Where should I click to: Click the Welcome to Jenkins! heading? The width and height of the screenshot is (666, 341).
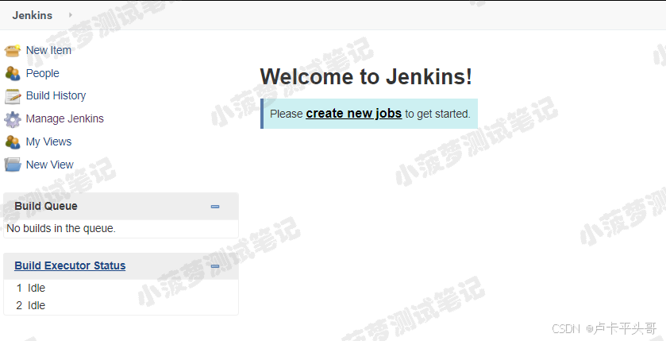(366, 77)
